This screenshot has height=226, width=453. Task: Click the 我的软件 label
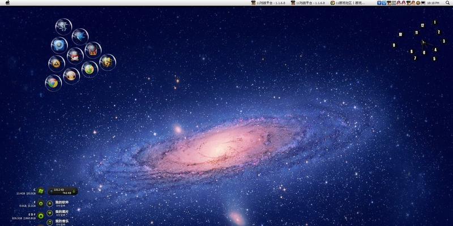click(x=62, y=202)
